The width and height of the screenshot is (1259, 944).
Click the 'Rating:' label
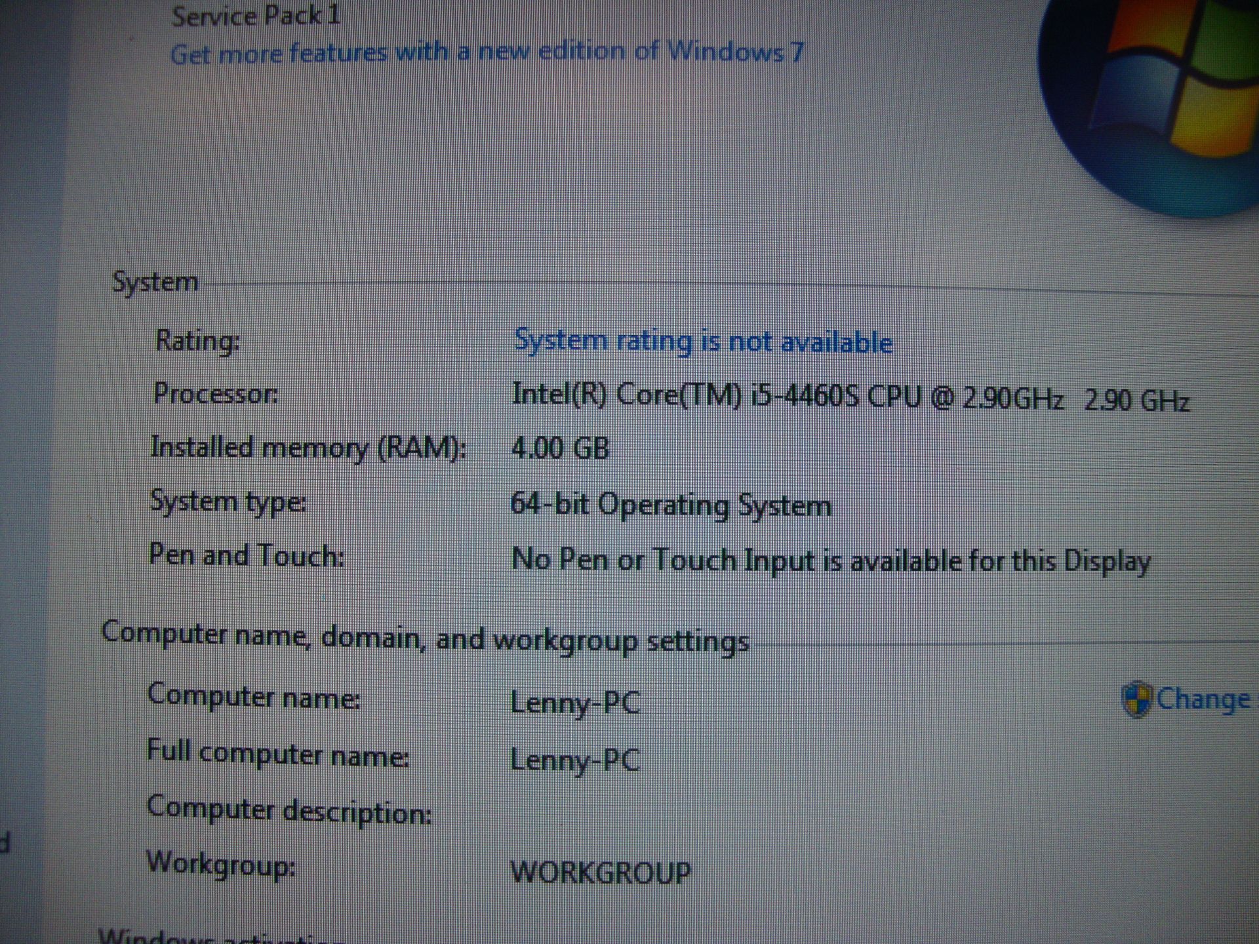(x=197, y=341)
